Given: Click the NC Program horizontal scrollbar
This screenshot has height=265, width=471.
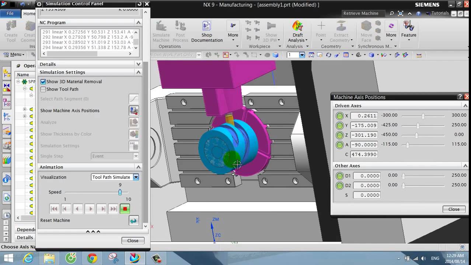Looking at the screenshot, I should 86,54.
